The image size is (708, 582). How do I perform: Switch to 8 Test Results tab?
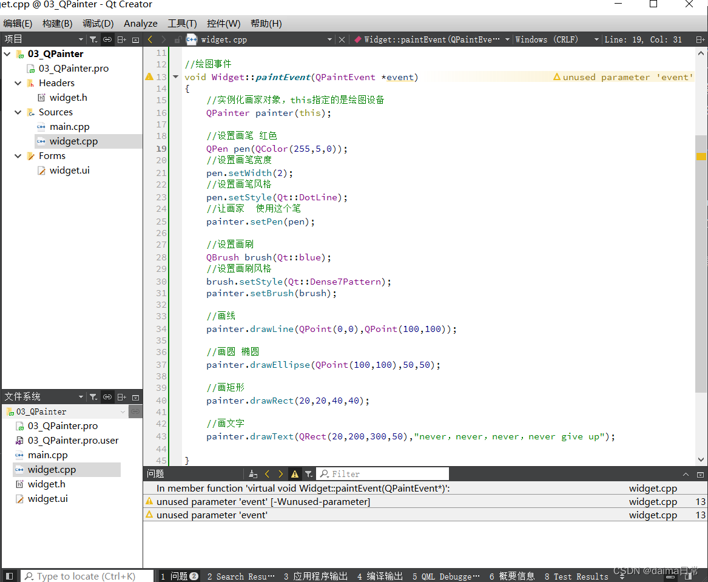coord(576,577)
